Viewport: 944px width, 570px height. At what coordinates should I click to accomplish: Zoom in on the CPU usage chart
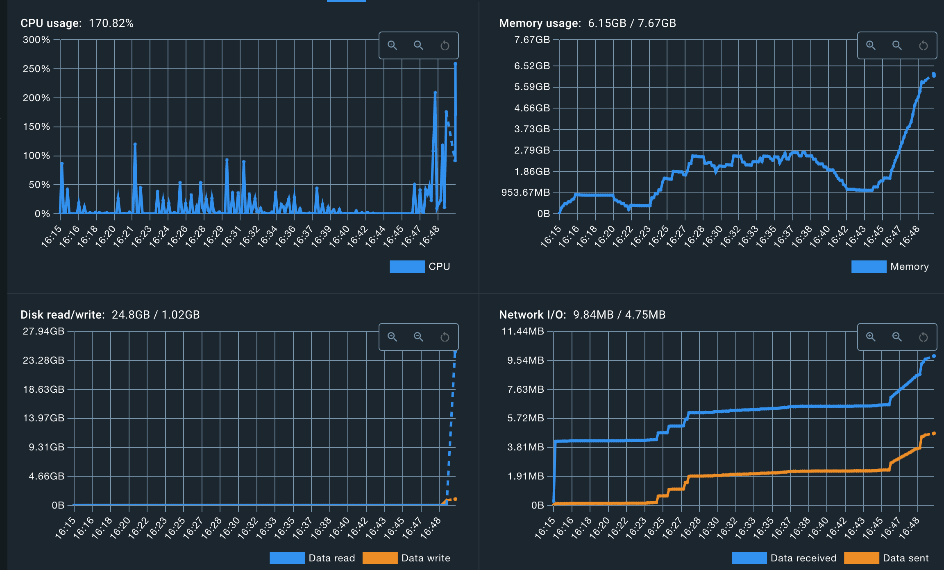(x=392, y=45)
